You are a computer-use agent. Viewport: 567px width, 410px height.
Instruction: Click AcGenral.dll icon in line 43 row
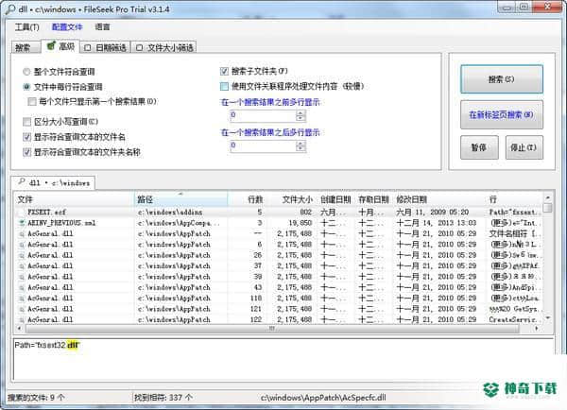point(22,288)
